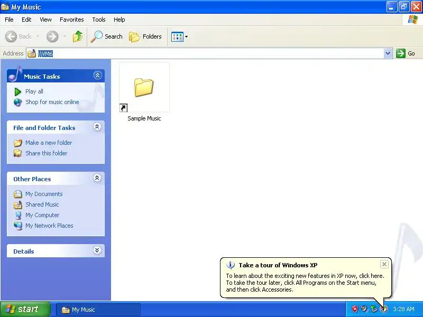Click the green Play all arrow icon

18,91
